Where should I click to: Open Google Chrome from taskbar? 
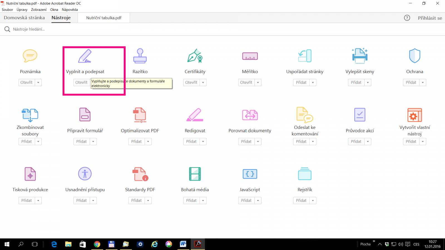pyautogui.click(x=97, y=244)
